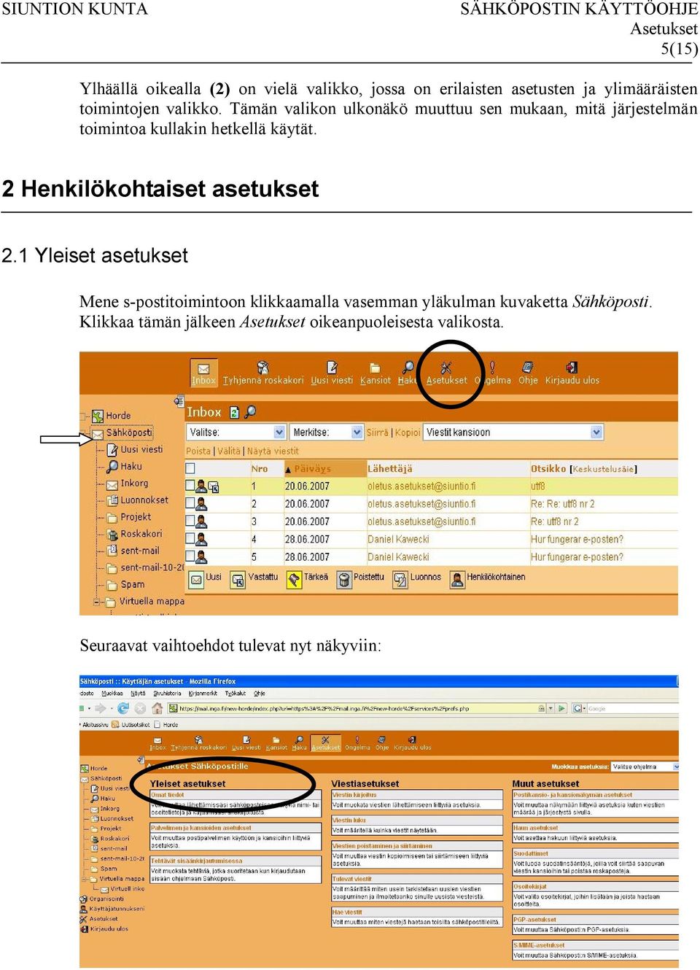Tick checkbox for message number 1

coord(190,485)
